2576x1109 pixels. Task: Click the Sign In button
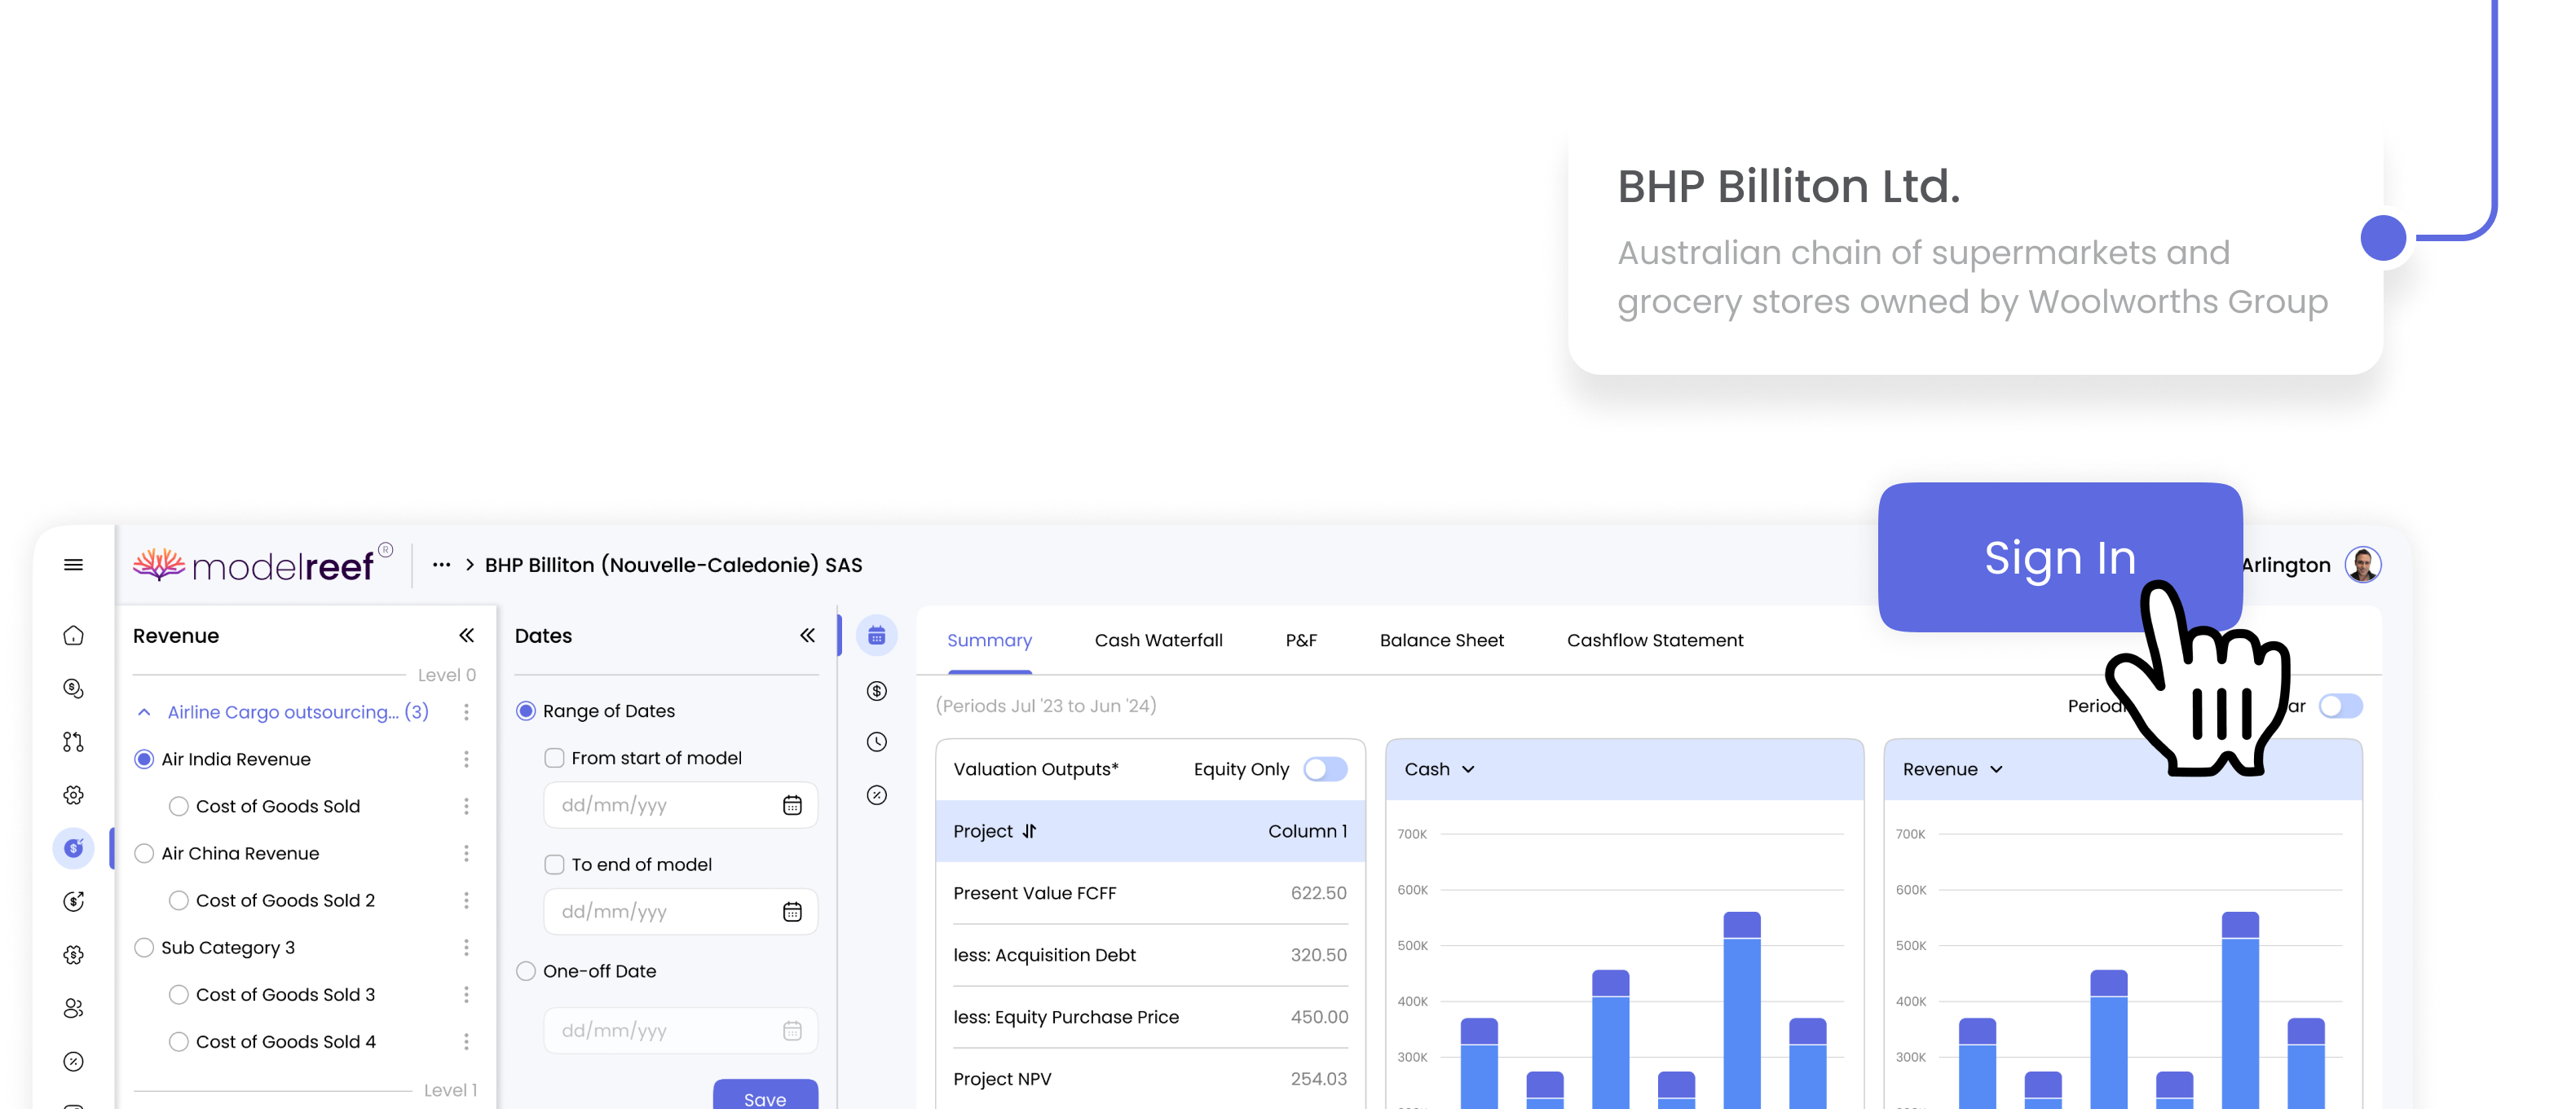point(2060,558)
